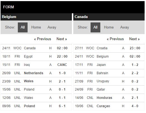Select the All filter under Canada

tap(95, 27)
